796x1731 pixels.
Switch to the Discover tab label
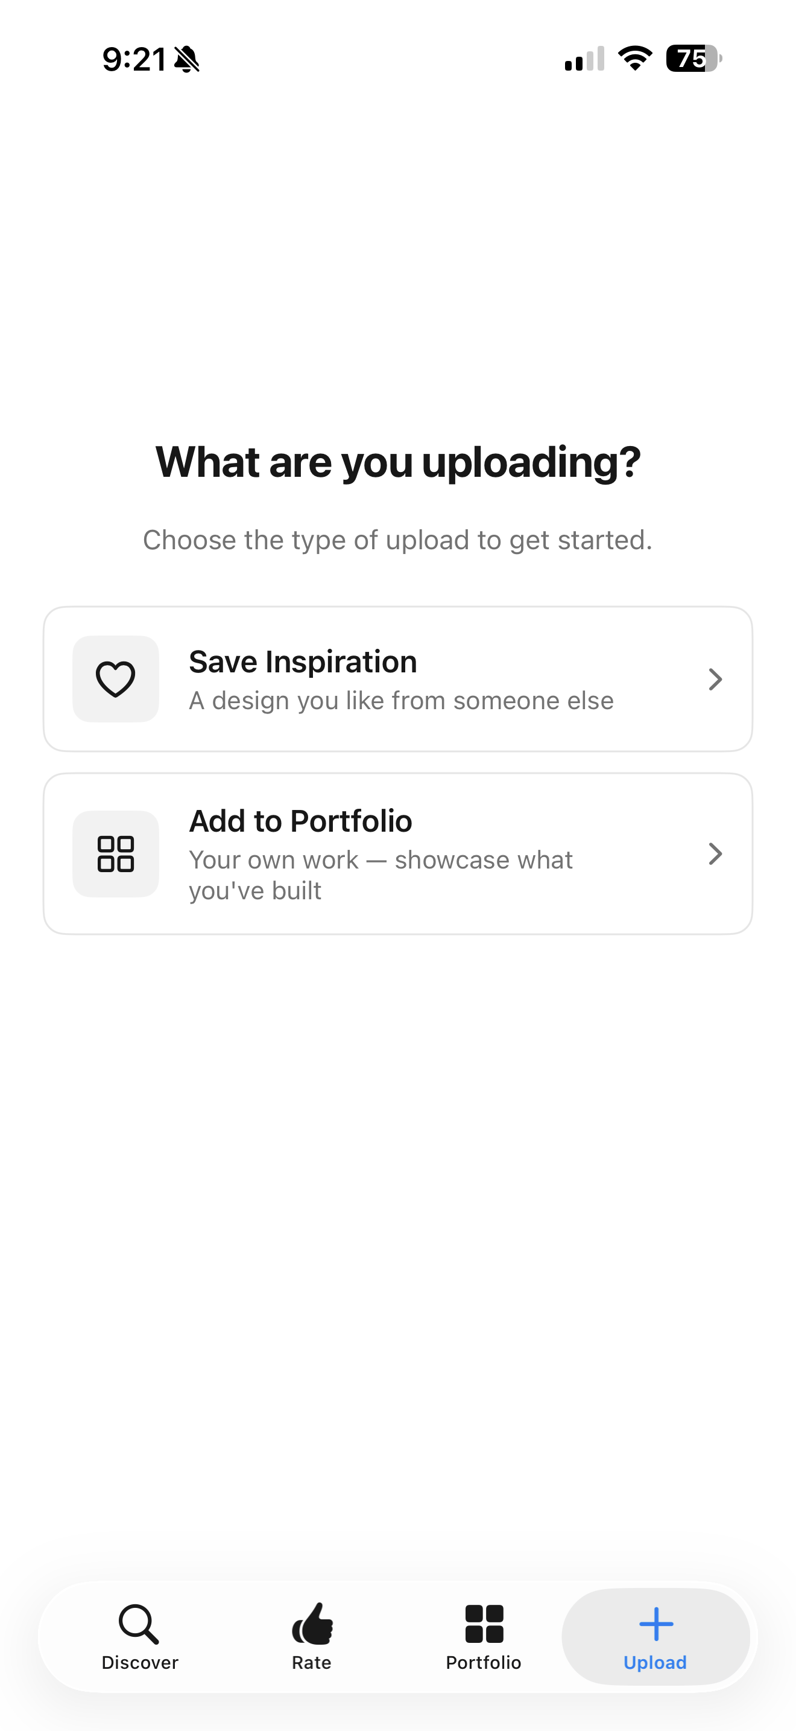140,1662
